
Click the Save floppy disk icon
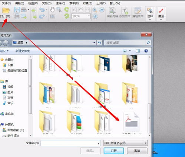[17, 10]
